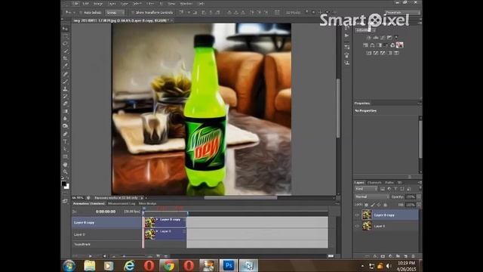
Task: Select the Rectangle shape tool
Action: (65, 156)
